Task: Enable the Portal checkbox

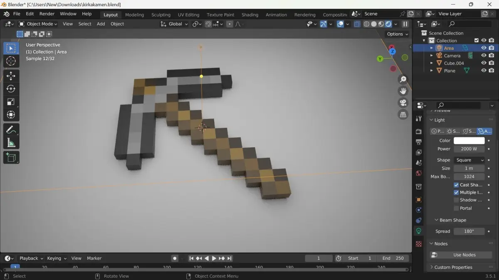Action: [456, 208]
